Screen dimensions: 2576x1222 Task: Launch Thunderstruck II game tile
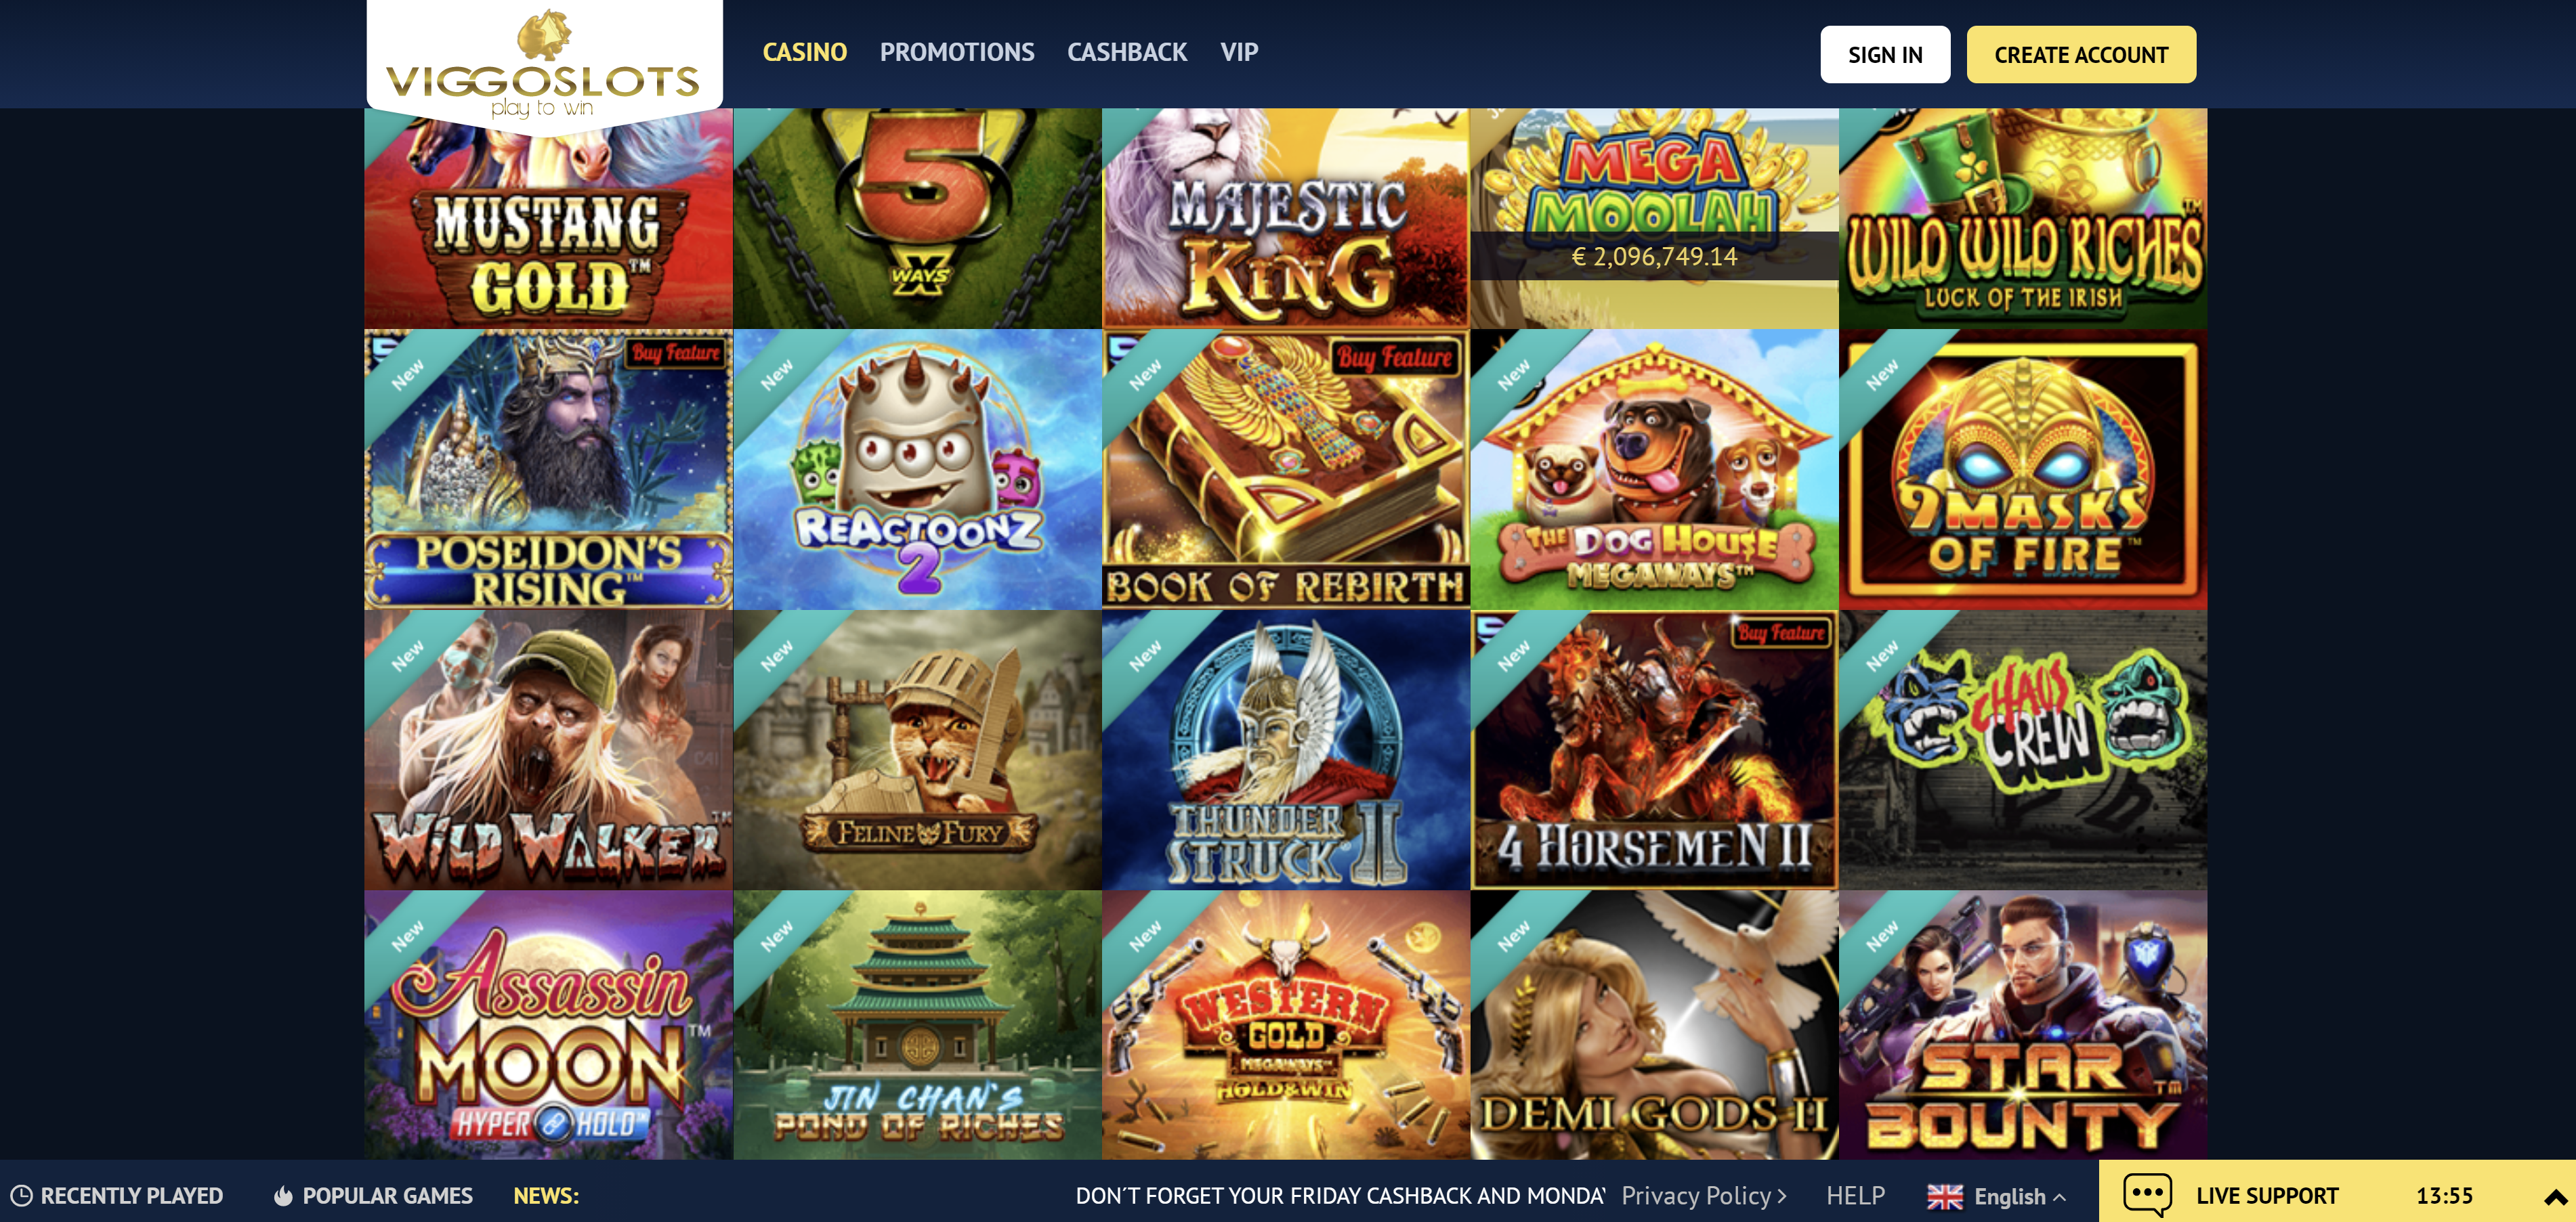pos(1285,750)
